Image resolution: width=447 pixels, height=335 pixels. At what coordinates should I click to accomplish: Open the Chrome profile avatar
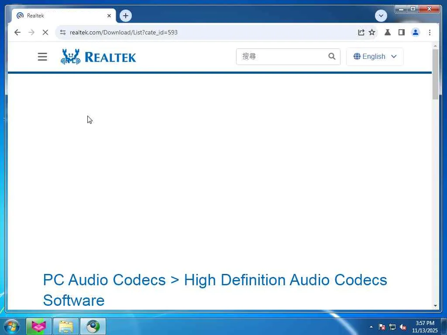(416, 32)
